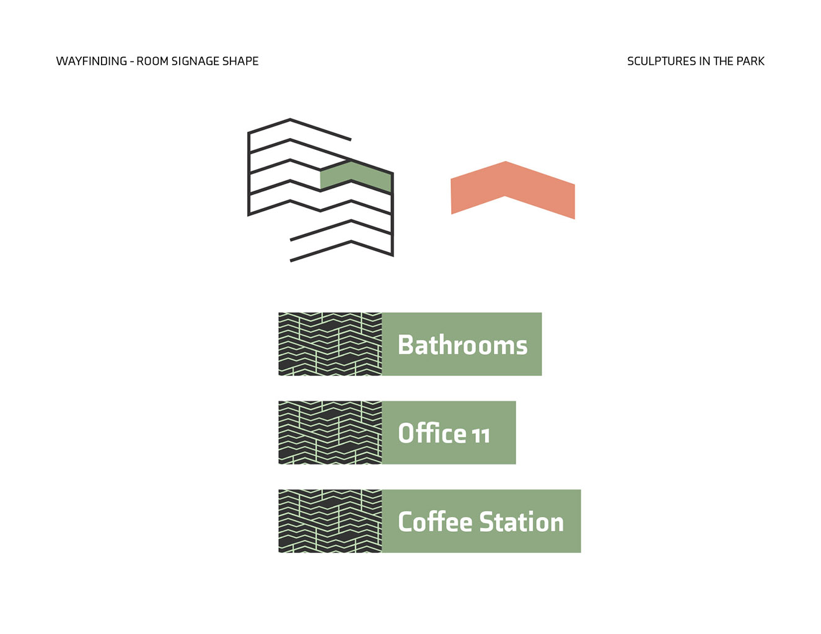821x634 pixels.
Task: Click the 'Coffee Station' sign label
Action: point(481,521)
